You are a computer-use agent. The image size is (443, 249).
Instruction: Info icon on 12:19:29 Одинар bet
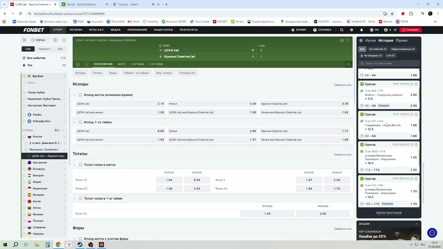click(412, 84)
